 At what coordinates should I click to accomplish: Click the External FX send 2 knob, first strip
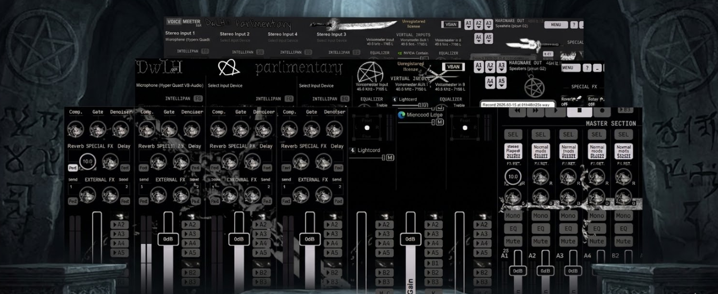(110, 194)
